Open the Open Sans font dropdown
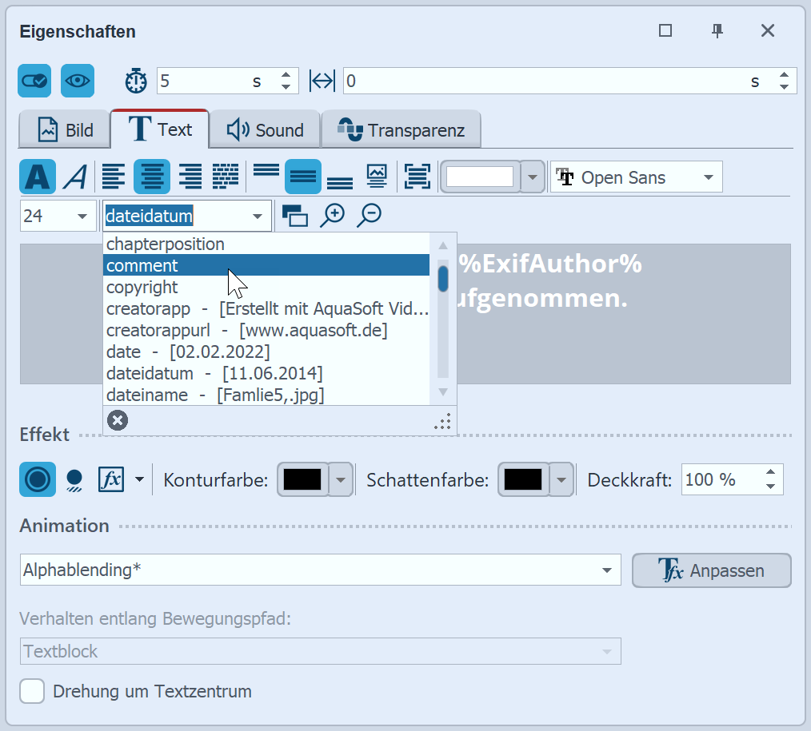Viewport: 811px width, 731px height. [x=636, y=177]
